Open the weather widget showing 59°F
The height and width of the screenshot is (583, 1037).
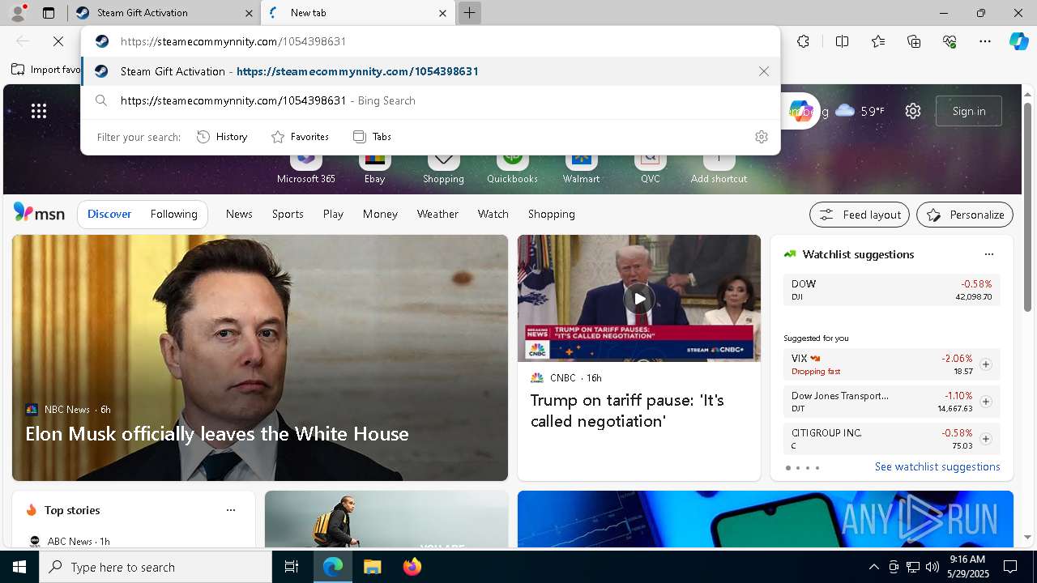click(x=860, y=111)
